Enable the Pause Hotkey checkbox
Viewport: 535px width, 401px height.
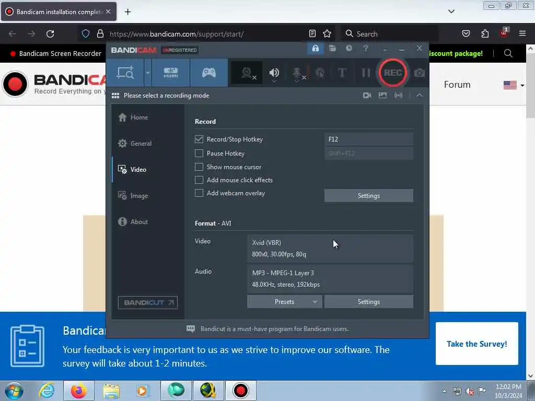[199, 154]
